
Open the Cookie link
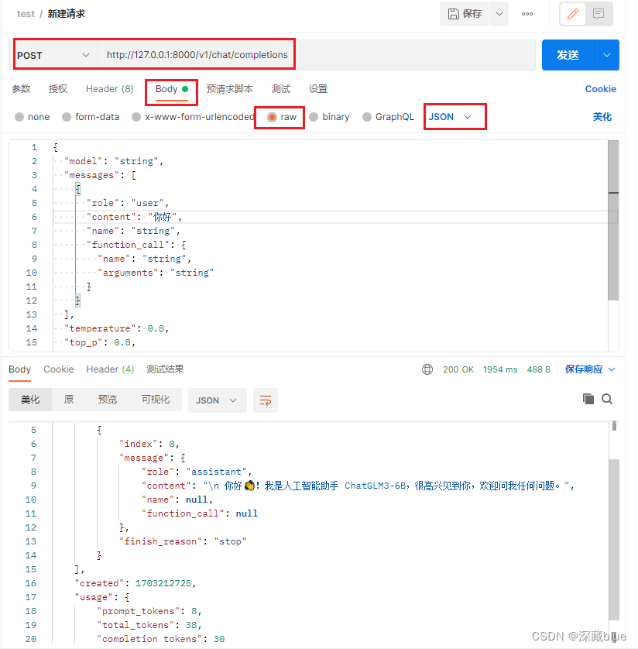click(600, 89)
